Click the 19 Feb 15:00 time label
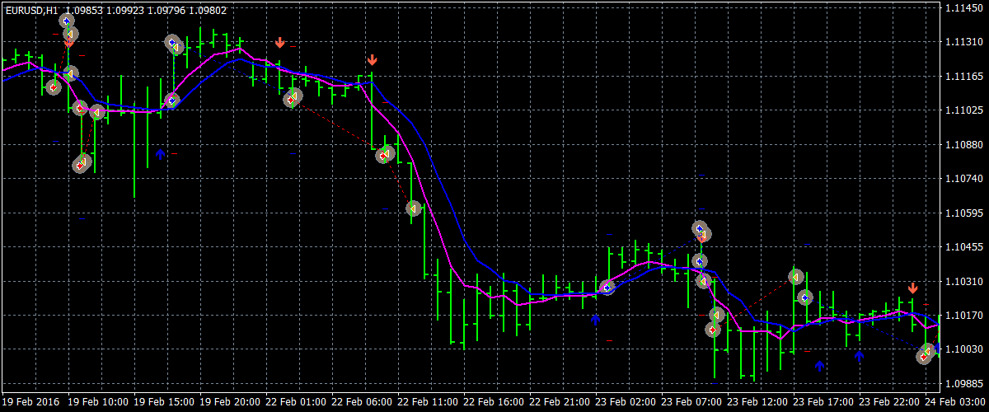Screen dimensions: 989x412 [163, 402]
